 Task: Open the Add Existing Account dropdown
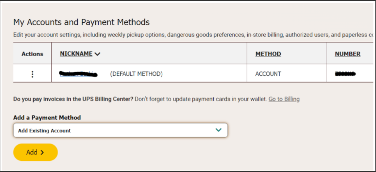120,130
